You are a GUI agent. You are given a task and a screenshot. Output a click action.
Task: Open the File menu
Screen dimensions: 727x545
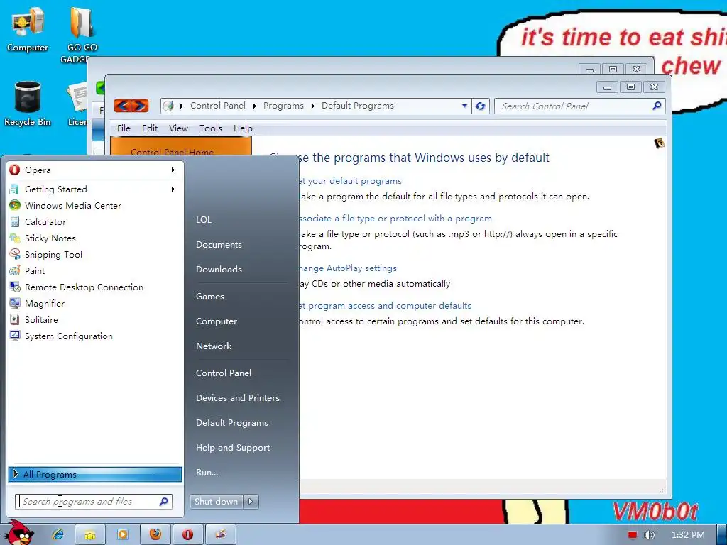124,128
